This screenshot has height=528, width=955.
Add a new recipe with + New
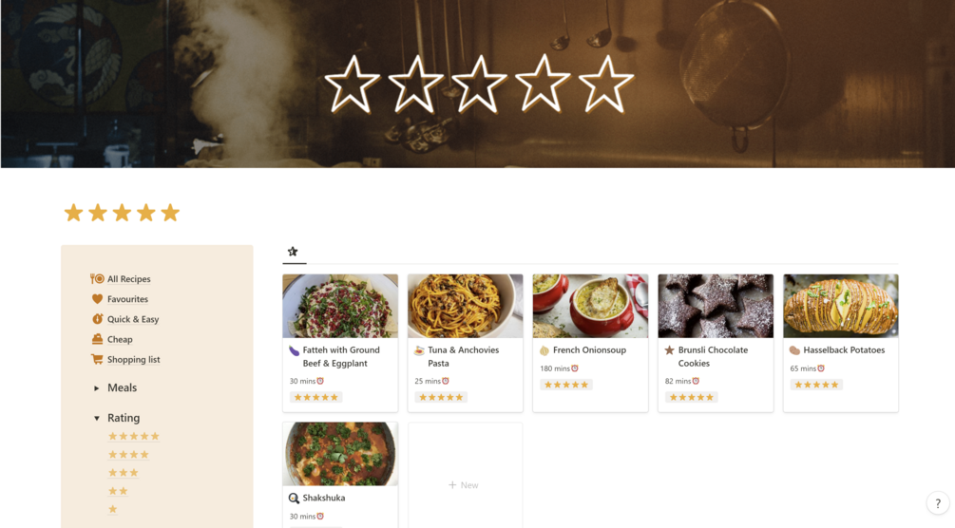464,485
